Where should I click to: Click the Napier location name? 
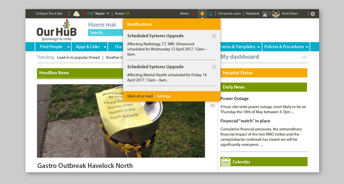100,13
